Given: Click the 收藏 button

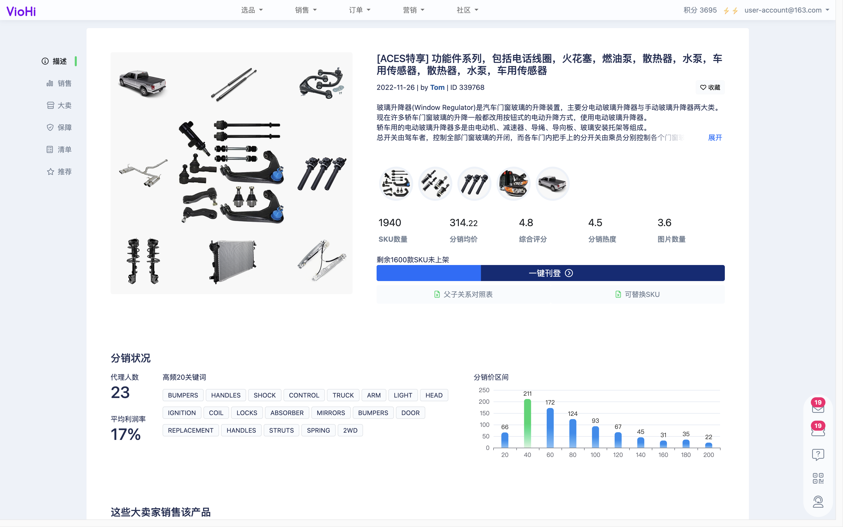Looking at the screenshot, I should (710, 88).
